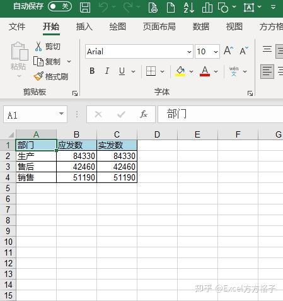Image resolution: width=283 pixels, height=301 pixels.
Task: Open the Name Box dropdown arrow
Action: coord(61,114)
